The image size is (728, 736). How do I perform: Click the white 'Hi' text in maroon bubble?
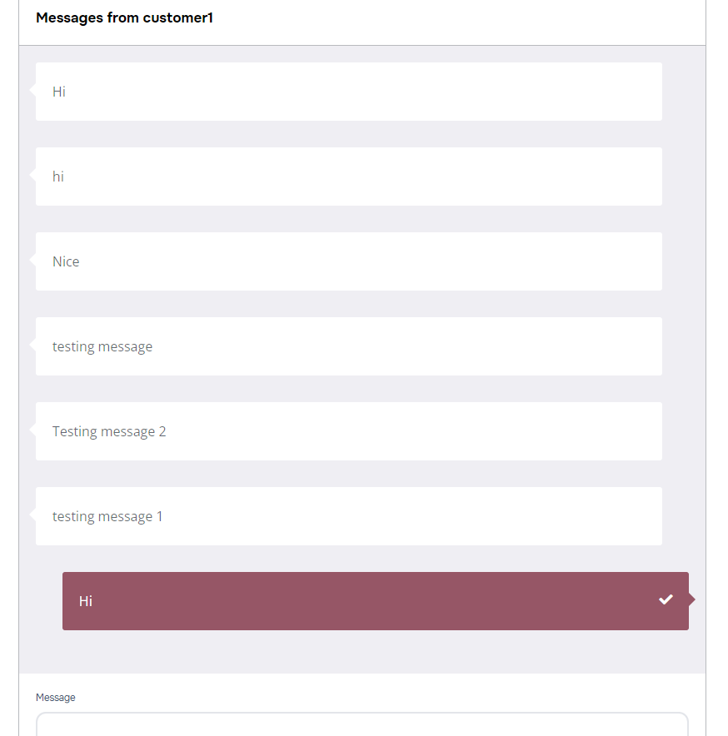point(86,601)
